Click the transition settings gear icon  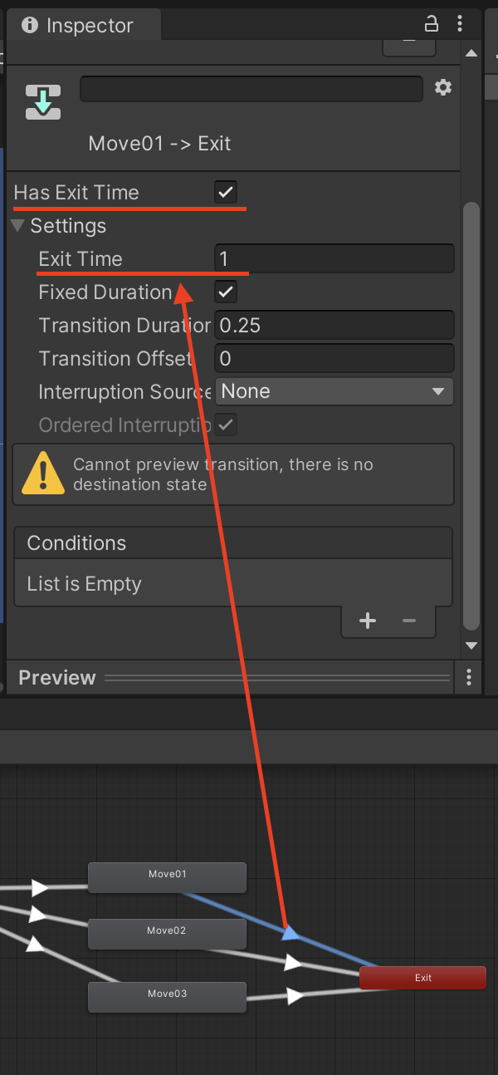[443, 88]
